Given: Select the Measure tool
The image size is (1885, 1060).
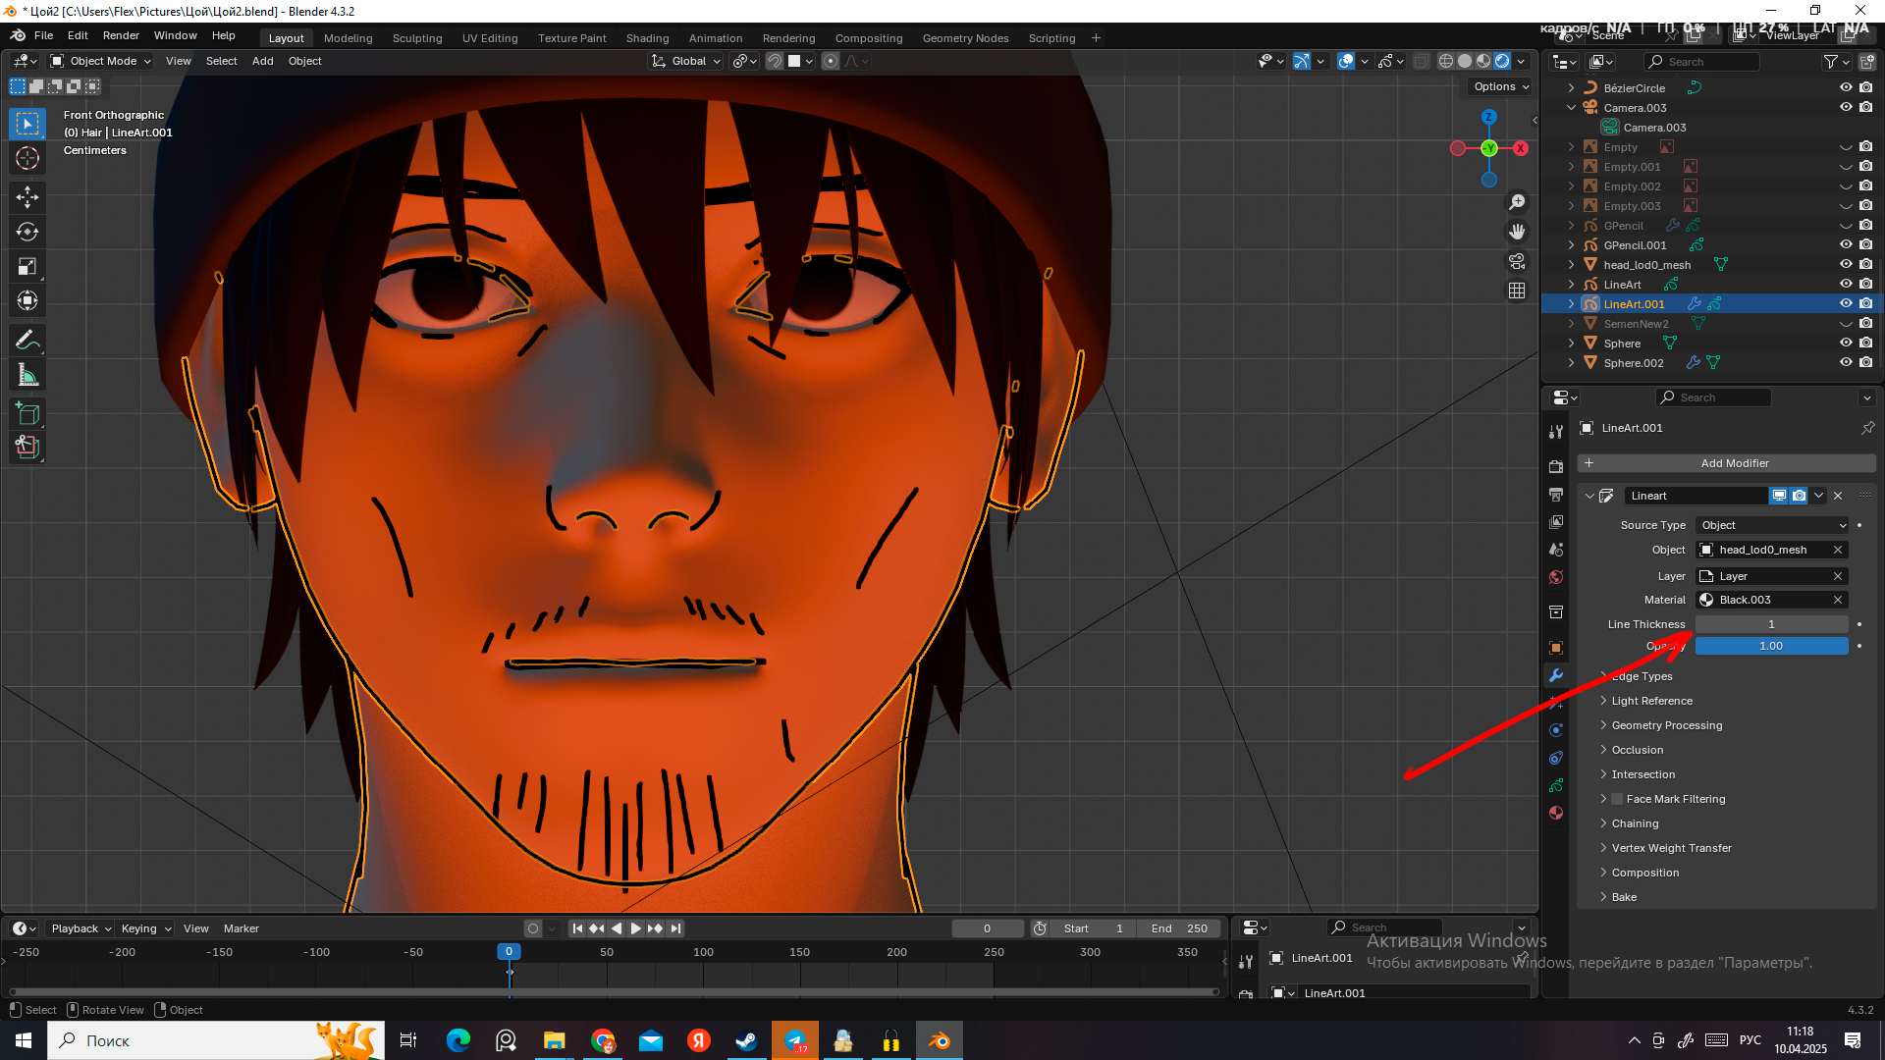Looking at the screenshot, I should [x=27, y=375].
